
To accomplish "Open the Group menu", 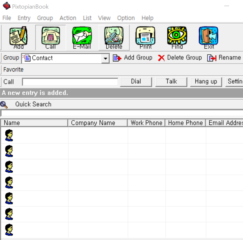I will (x=45, y=18).
